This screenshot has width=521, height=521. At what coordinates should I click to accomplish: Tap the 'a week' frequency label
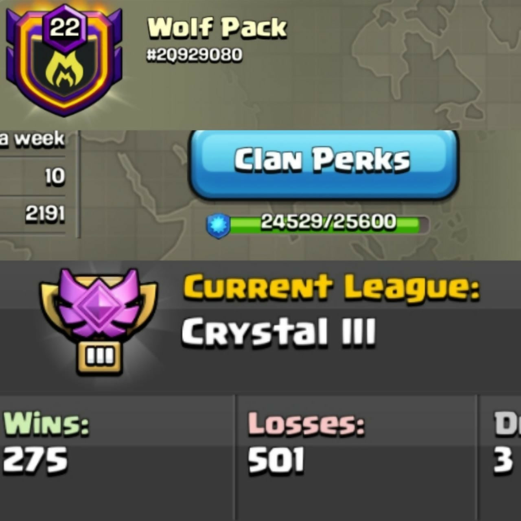pos(32,139)
